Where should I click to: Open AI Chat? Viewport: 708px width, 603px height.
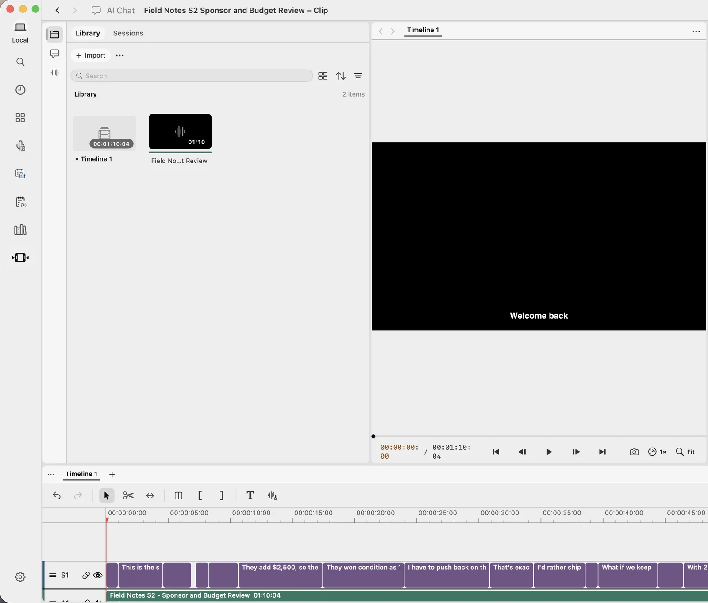tap(113, 10)
